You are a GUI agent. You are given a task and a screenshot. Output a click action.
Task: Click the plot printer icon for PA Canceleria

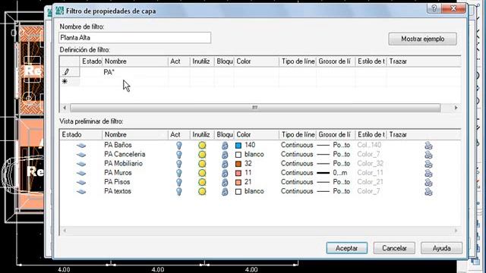428,155
